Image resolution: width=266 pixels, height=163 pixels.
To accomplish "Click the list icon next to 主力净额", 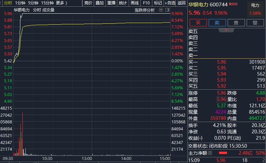I will pos(210,153).
